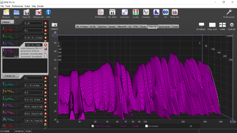Switch to the Filtered IR tab

(122, 27)
